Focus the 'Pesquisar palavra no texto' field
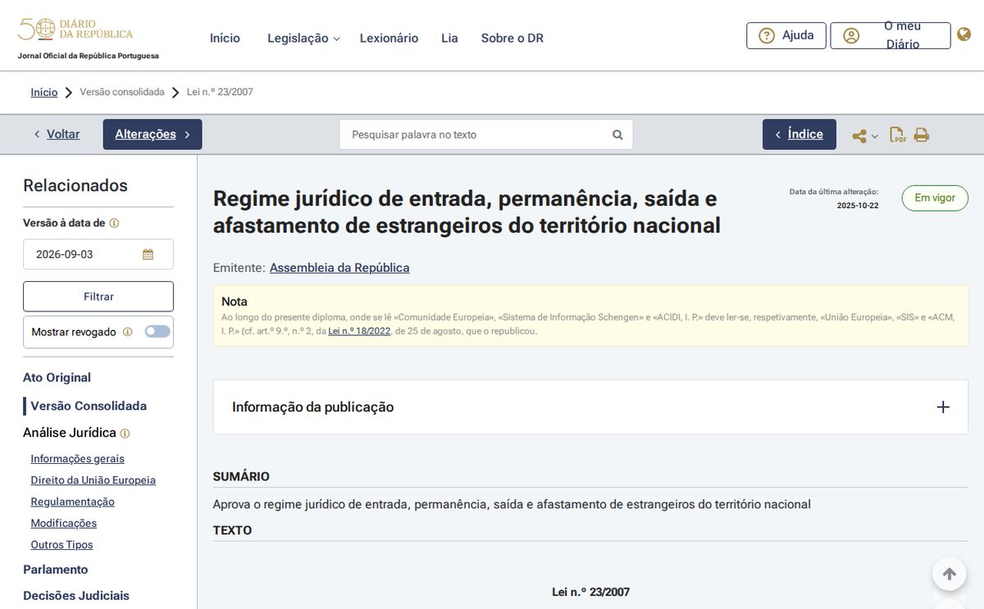This screenshot has height=609, width=984. point(486,134)
